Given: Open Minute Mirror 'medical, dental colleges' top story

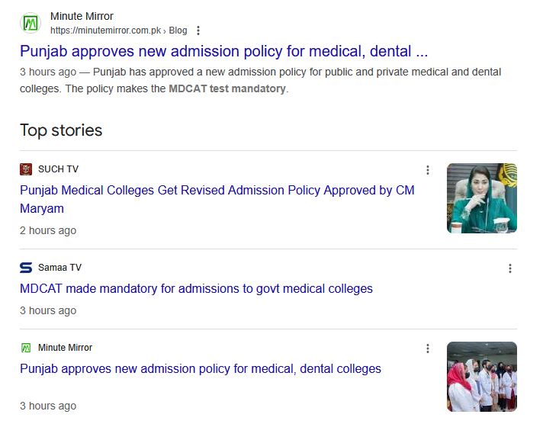Looking at the screenshot, I should tap(200, 369).
